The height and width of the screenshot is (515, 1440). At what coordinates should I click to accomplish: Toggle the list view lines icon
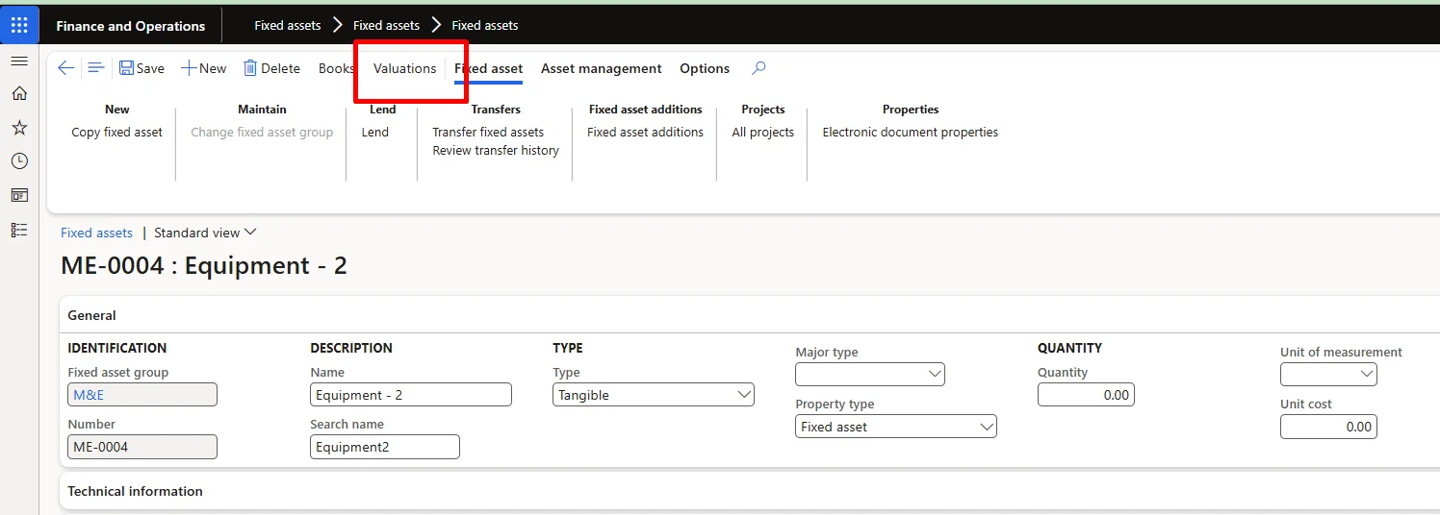(95, 68)
